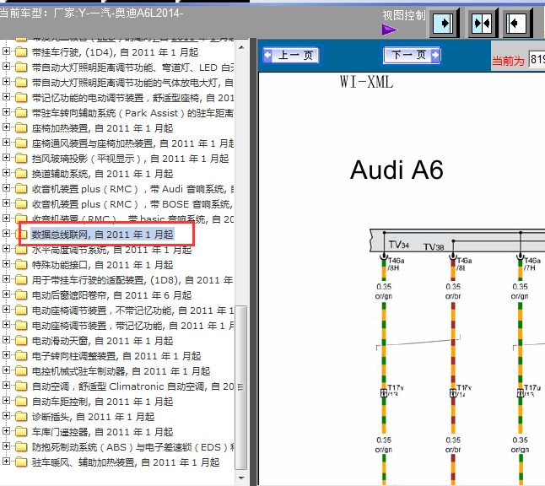
Task: Select 电动后窗遮阳卷帘, 自 2011 年 6 月起
Action: [112, 295]
